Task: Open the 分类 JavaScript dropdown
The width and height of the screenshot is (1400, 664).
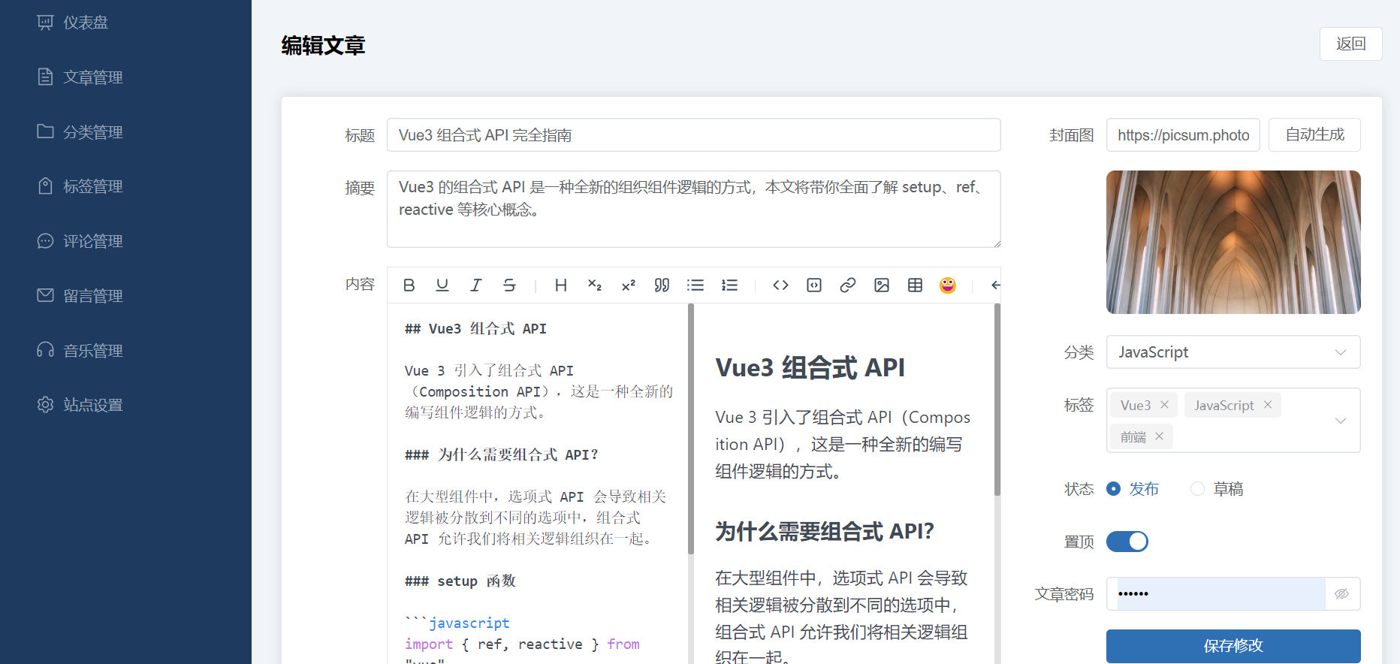Action: point(1233,352)
